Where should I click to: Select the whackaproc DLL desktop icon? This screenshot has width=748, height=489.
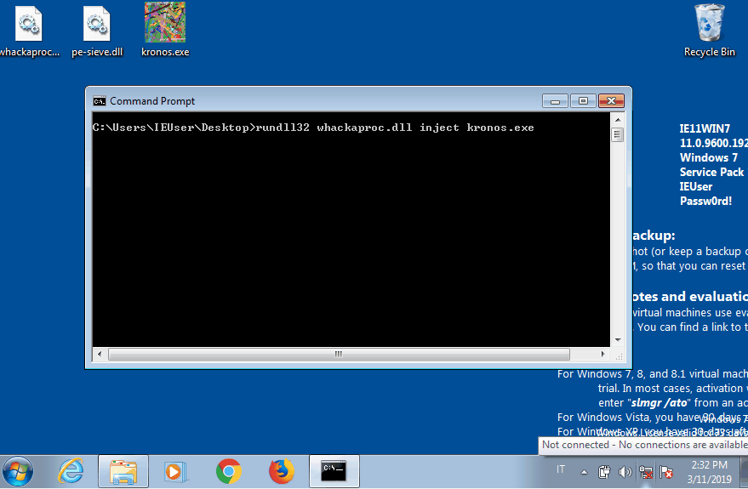pos(29,31)
